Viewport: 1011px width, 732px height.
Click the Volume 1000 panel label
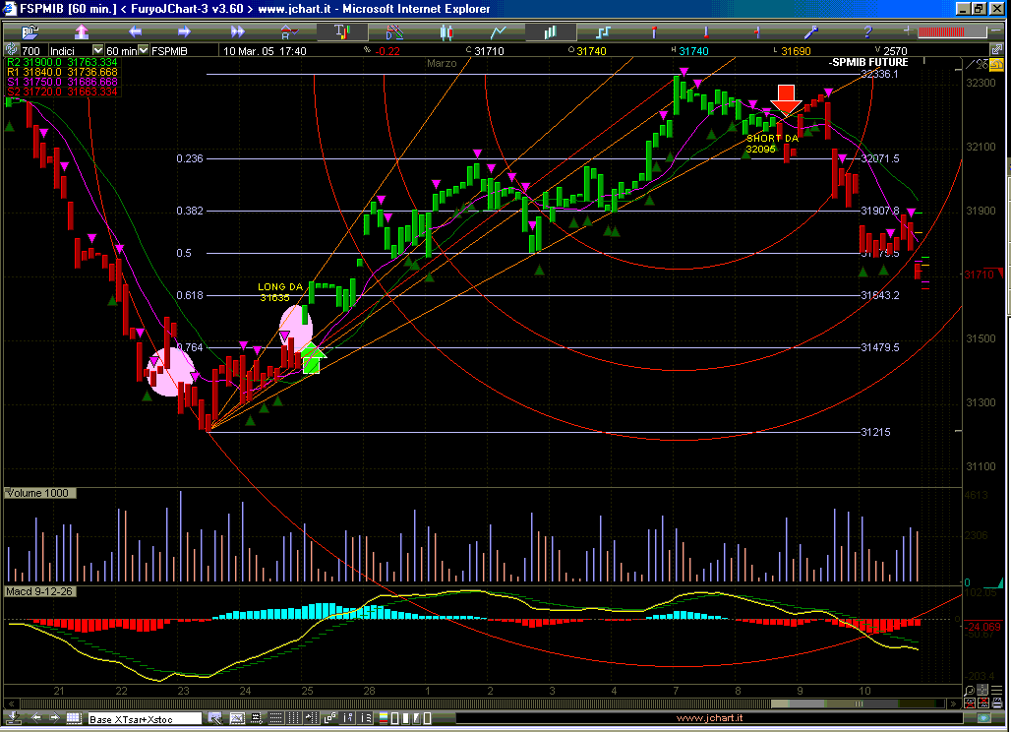pyautogui.click(x=38, y=493)
